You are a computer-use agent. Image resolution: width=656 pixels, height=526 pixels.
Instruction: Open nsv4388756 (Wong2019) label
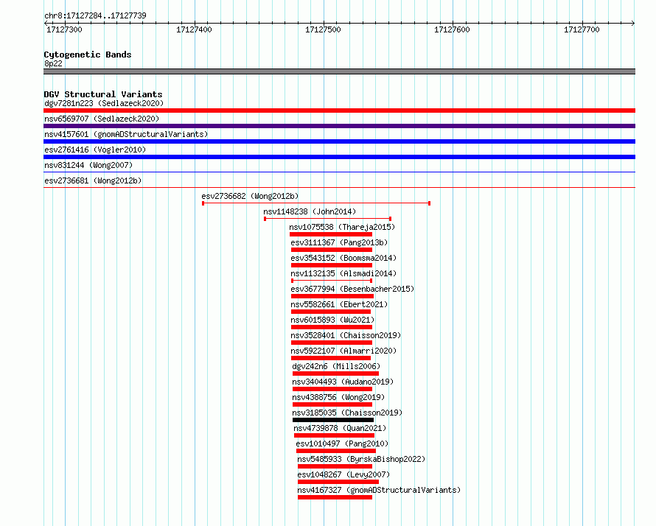(x=338, y=397)
